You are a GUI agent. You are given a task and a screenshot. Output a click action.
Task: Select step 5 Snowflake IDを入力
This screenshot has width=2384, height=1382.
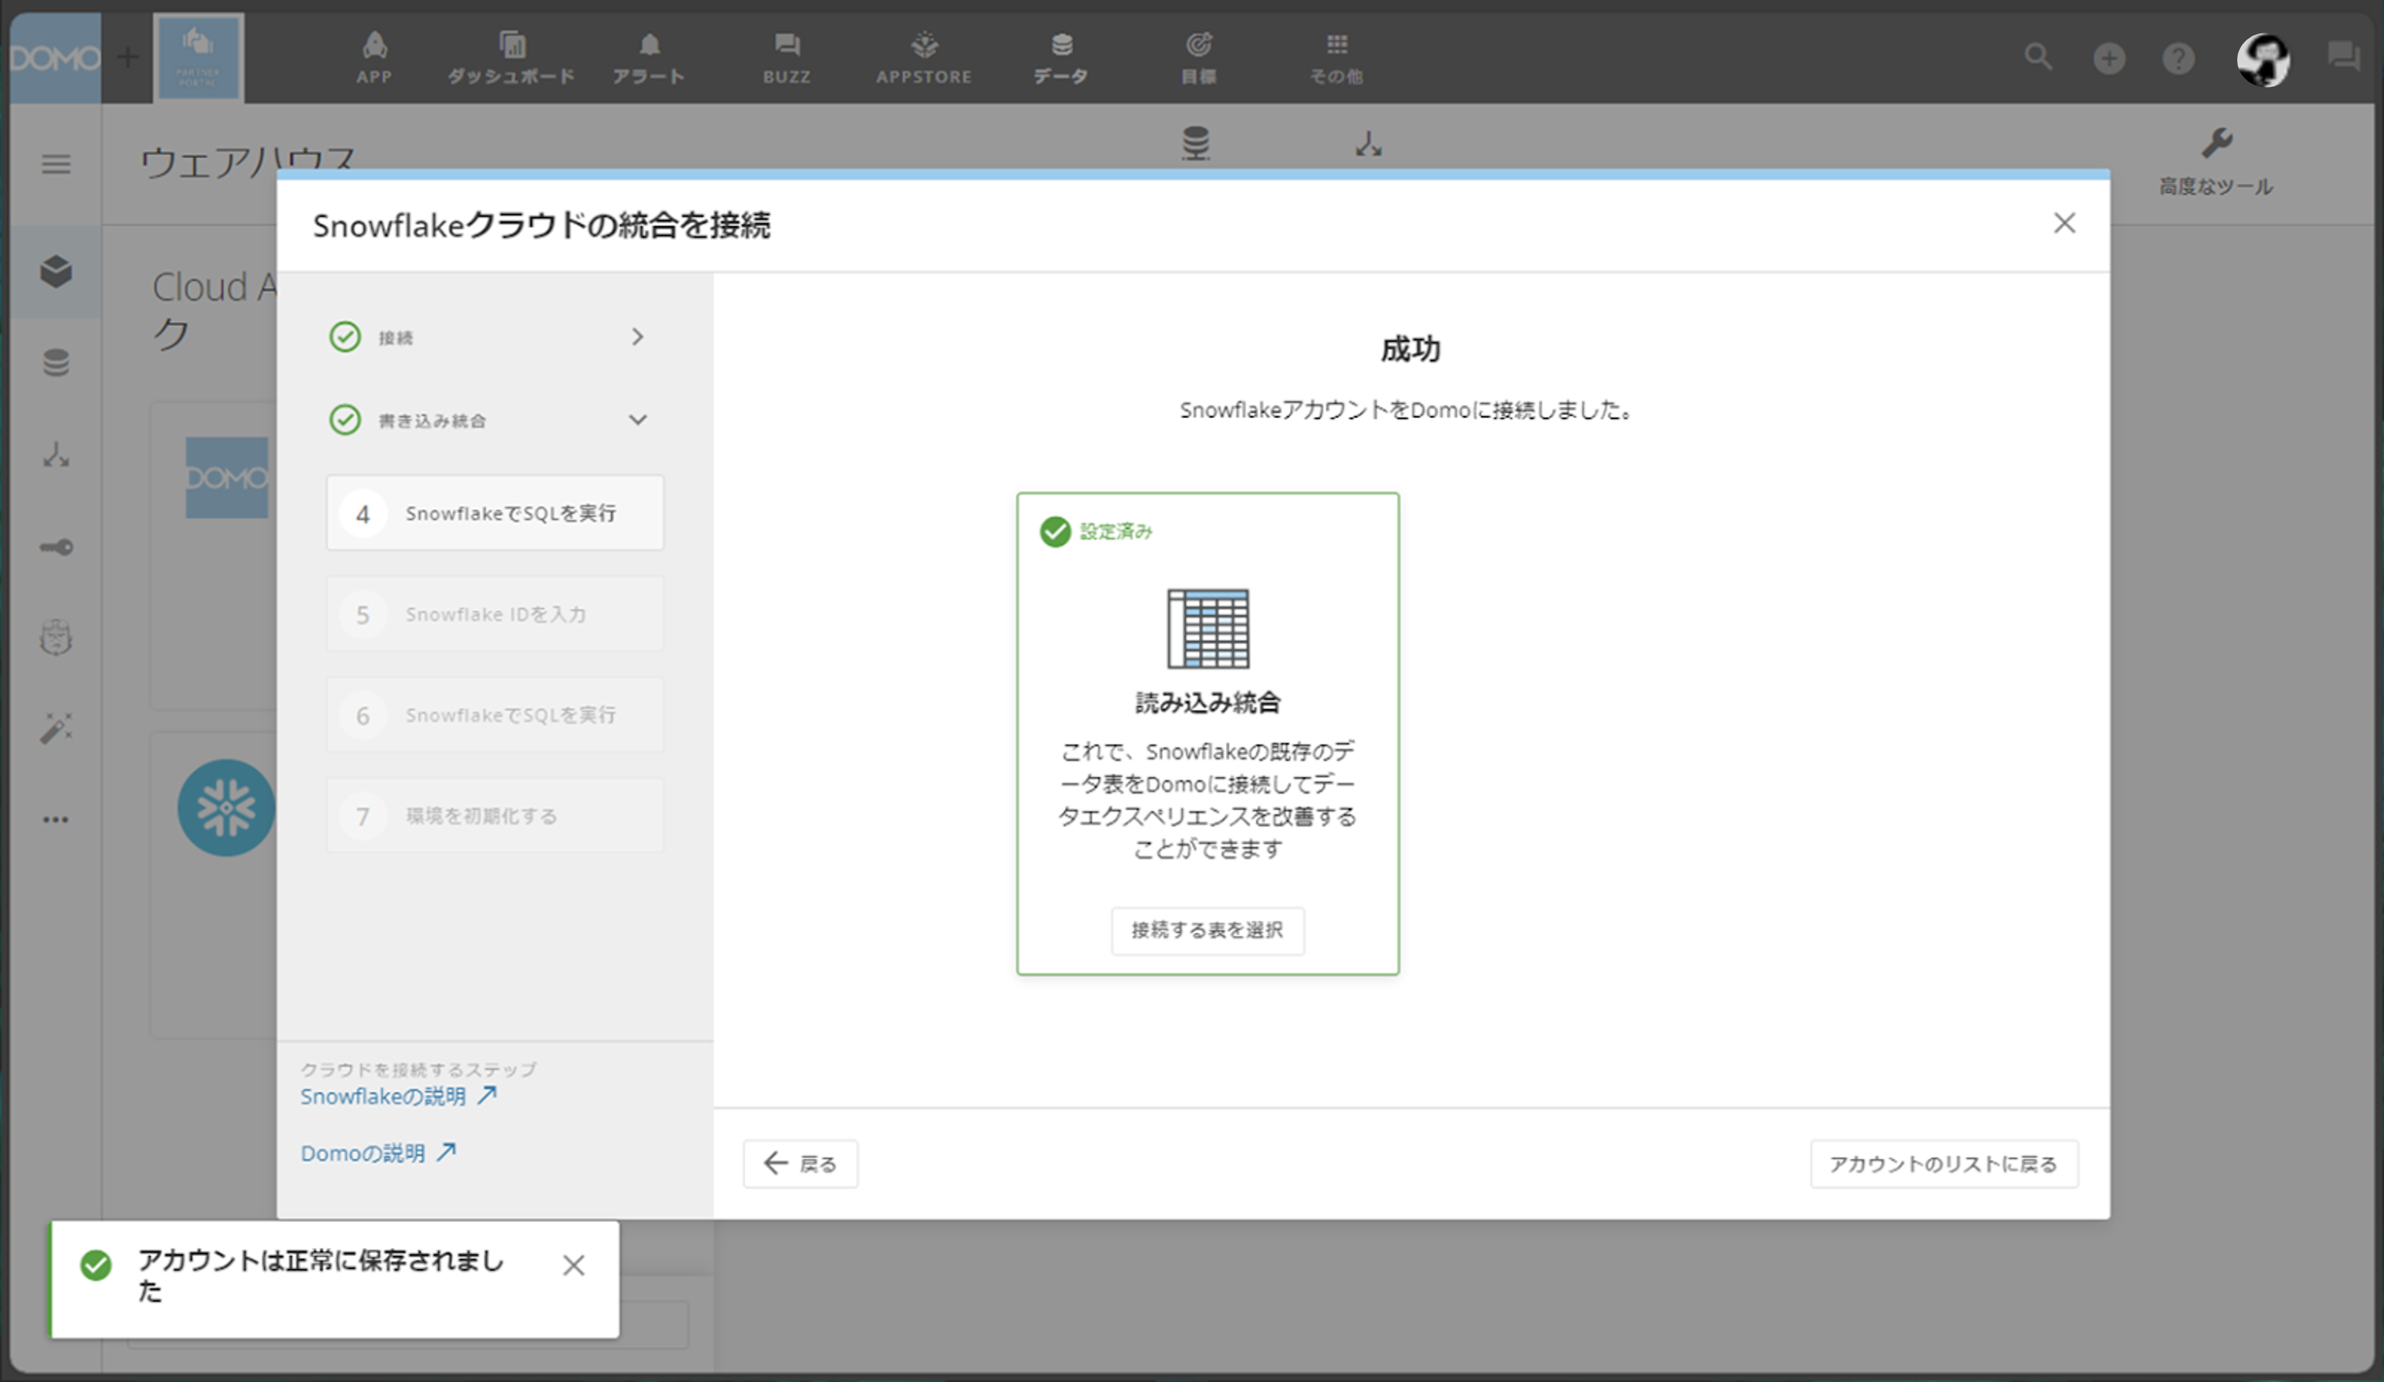click(495, 614)
